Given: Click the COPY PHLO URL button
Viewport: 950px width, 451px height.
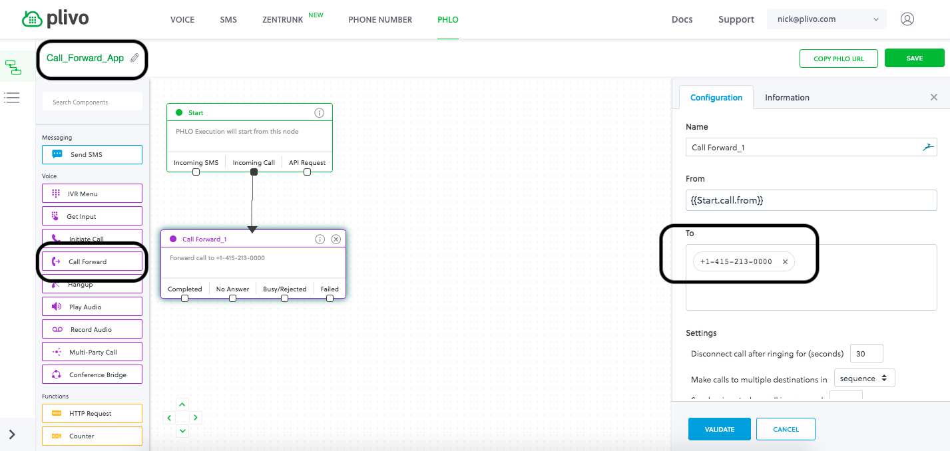Looking at the screenshot, I should [838, 59].
